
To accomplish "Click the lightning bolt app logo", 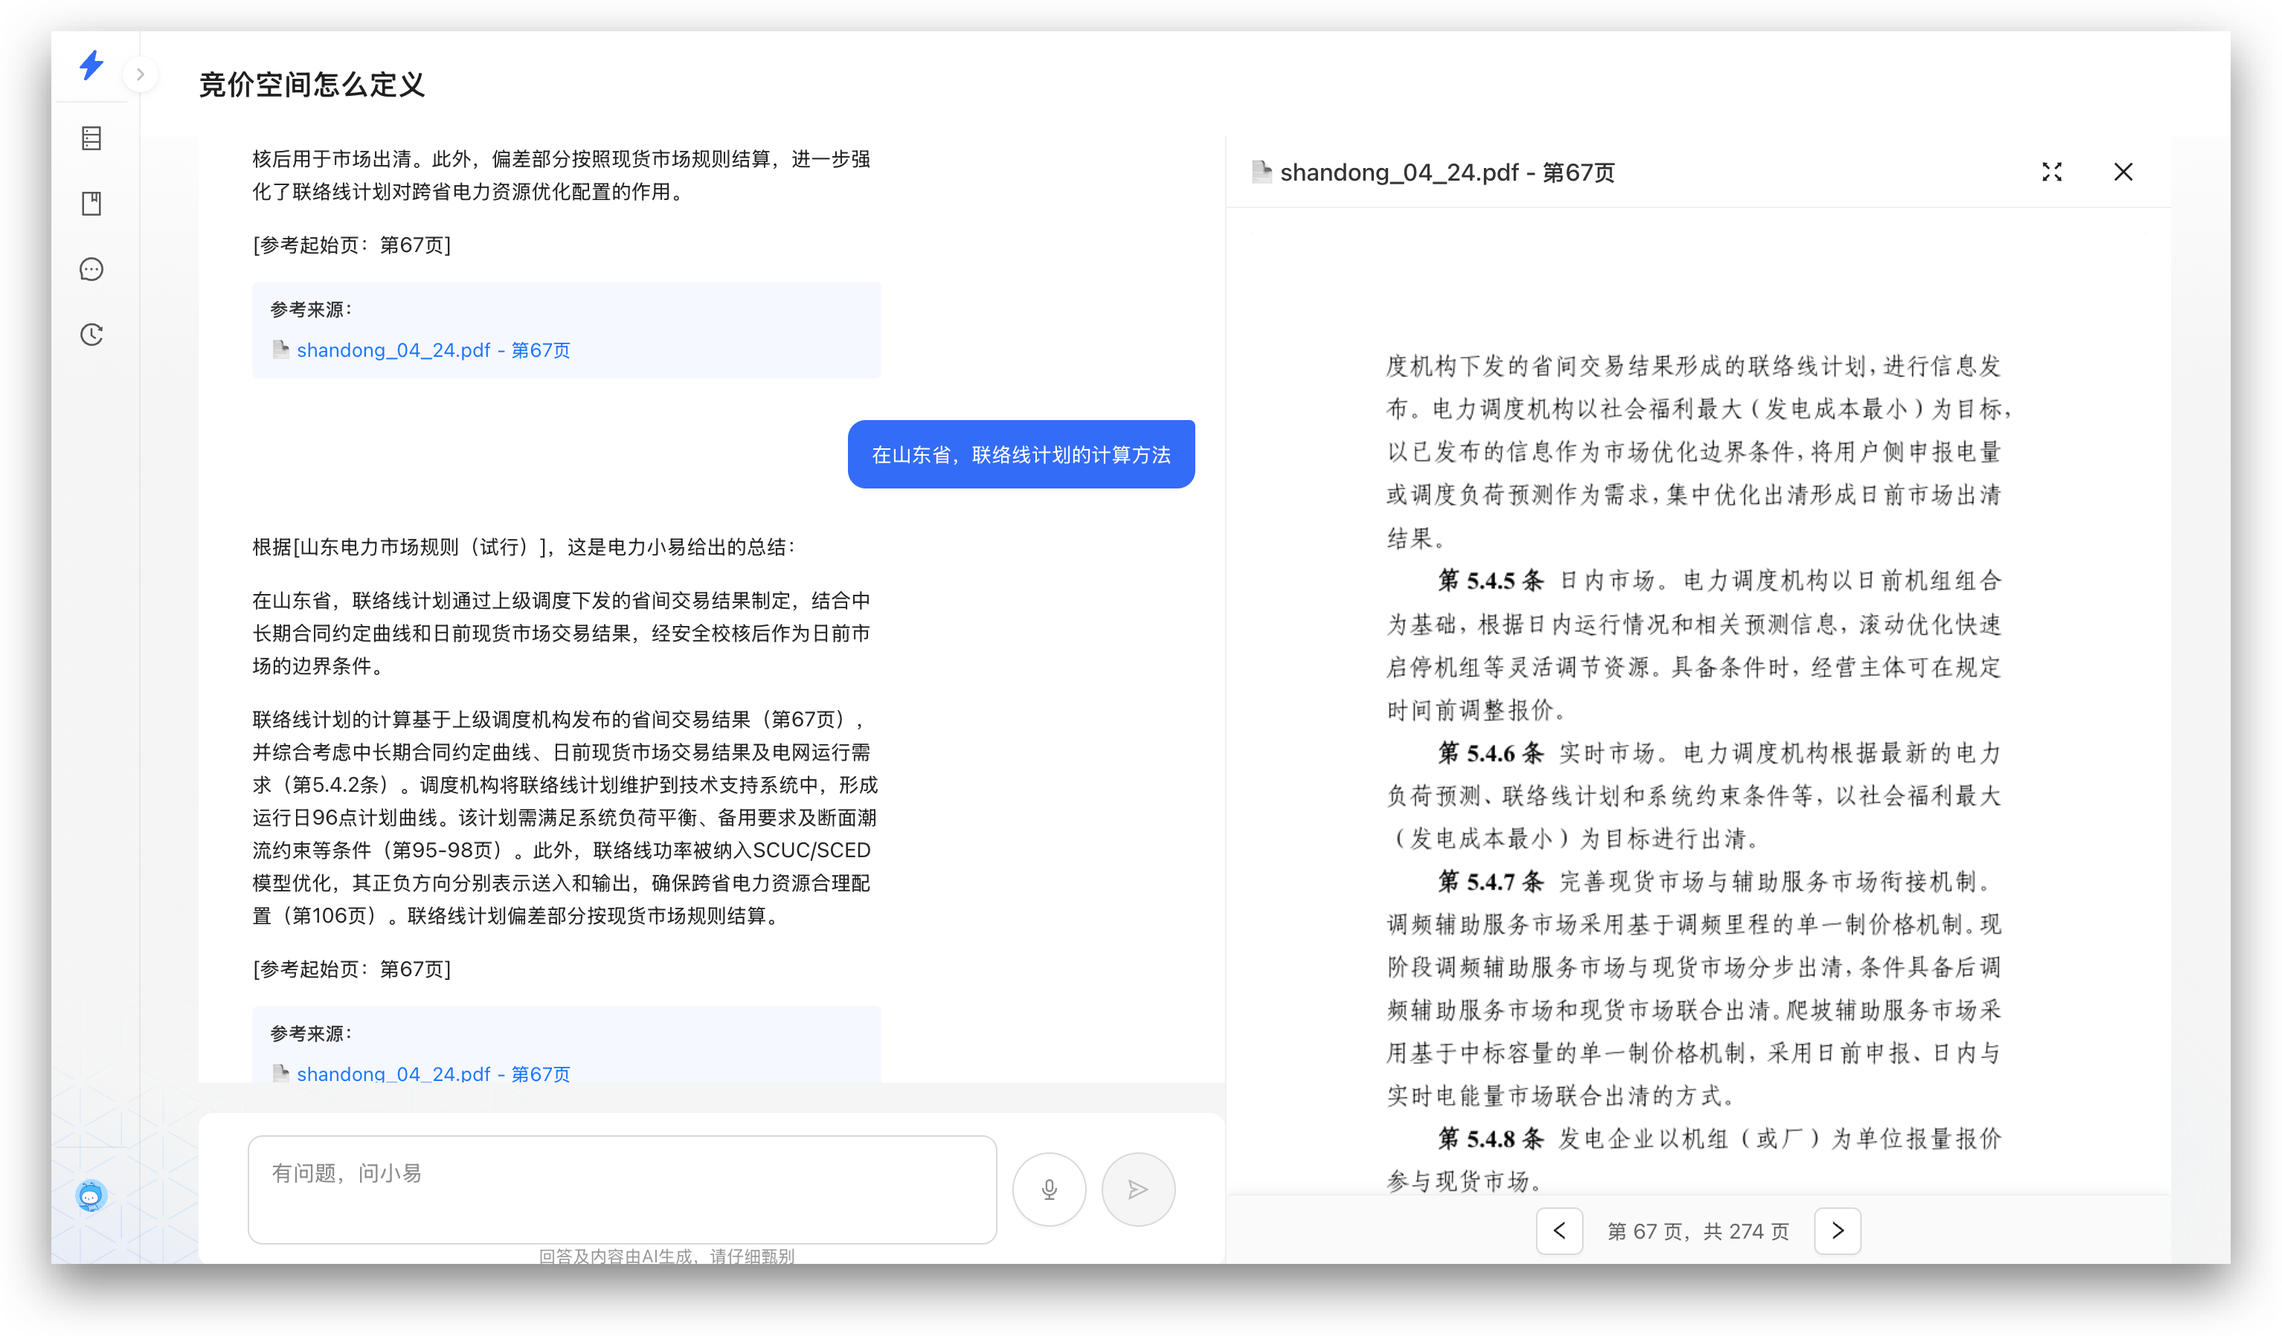I will pos(91,65).
